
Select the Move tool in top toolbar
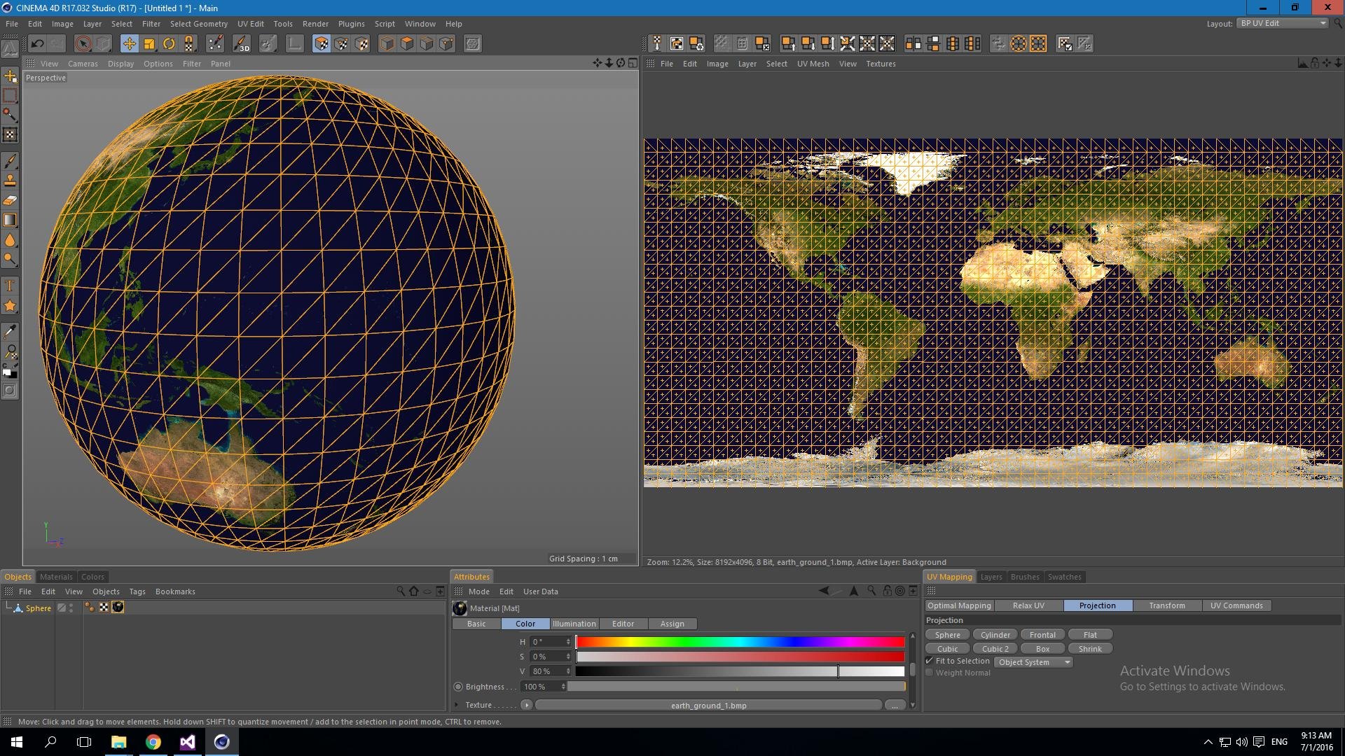(x=130, y=44)
